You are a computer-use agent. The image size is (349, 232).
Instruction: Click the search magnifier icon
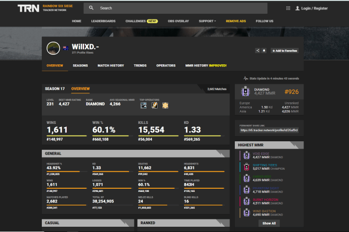(x=91, y=8)
